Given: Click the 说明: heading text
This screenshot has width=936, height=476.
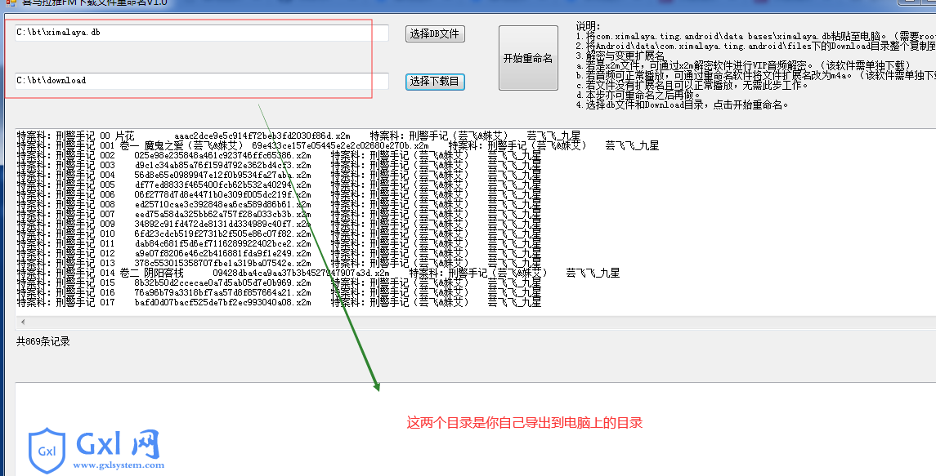Looking at the screenshot, I should (x=588, y=26).
